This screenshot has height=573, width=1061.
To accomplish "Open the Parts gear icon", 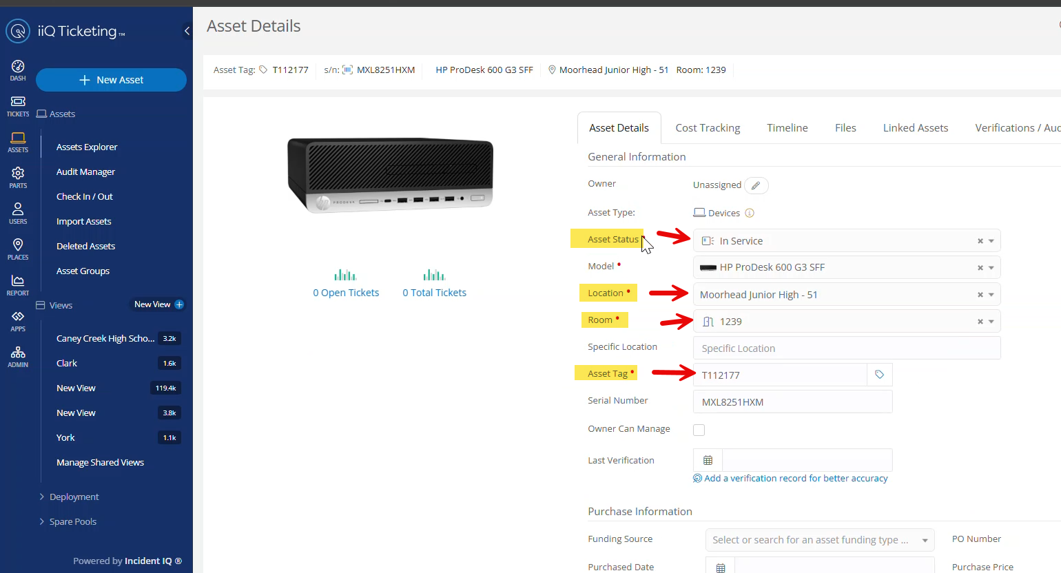I will click(18, 176).
